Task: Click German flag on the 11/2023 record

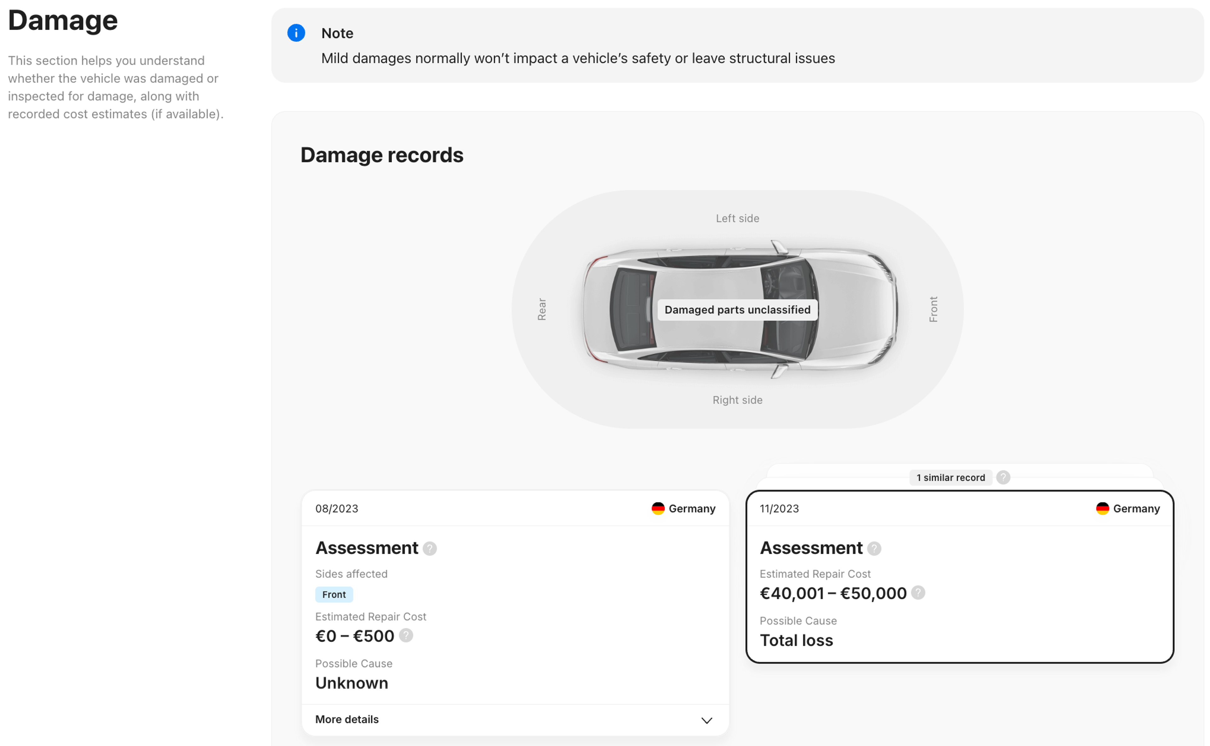Action: 1103,509
